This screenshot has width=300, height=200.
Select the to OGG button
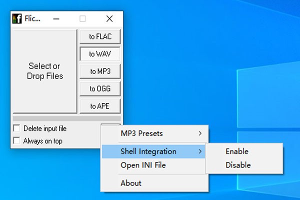click(x=100, y=88)
